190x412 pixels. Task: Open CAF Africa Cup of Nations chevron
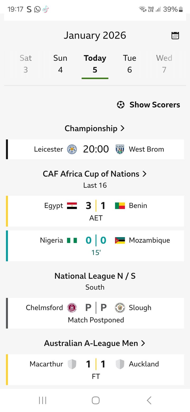[144, 174]
